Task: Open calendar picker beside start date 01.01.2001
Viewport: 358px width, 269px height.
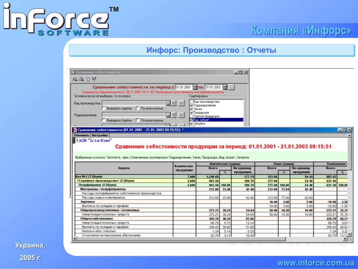Action: 195,87
